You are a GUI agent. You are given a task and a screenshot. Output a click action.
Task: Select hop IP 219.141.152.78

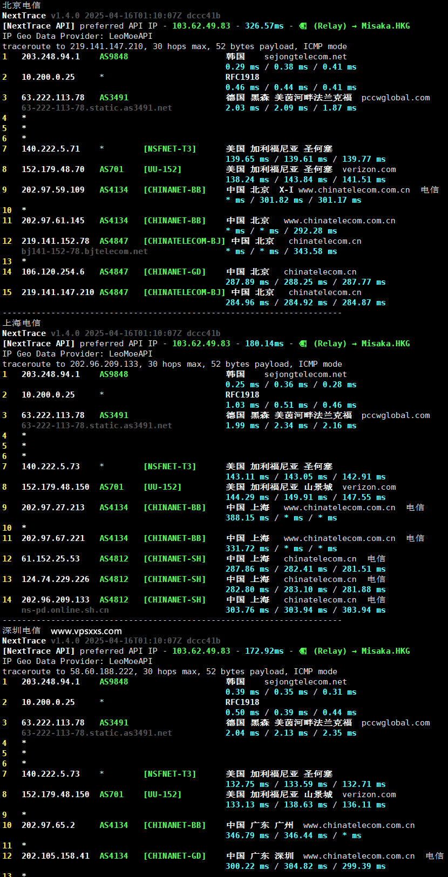[x=56, y=241]
